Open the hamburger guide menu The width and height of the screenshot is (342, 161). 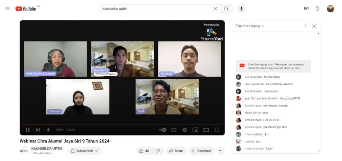click(8, 9)
